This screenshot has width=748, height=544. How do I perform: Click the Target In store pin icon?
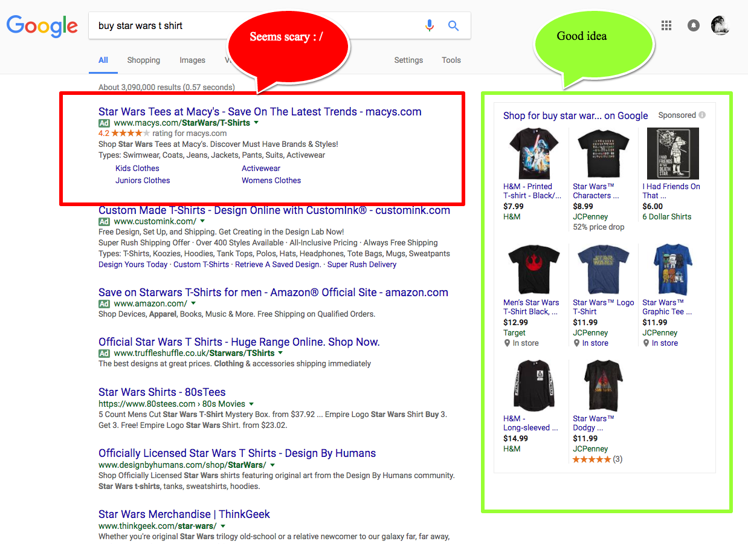[x=507, y=343]
